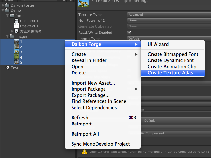Choose Find References In Scene

pos(103,101)
